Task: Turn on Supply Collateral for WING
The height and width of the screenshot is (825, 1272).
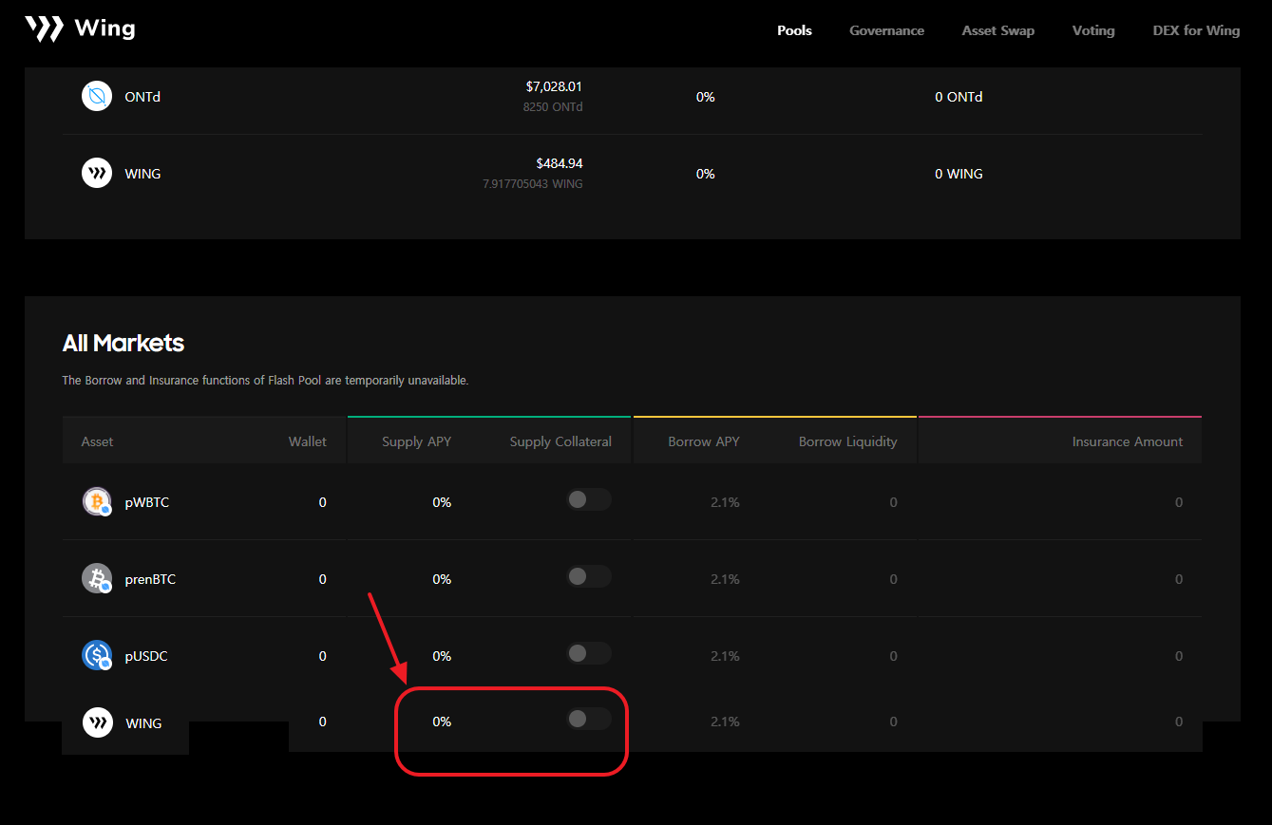Action: tap(589, 720)
